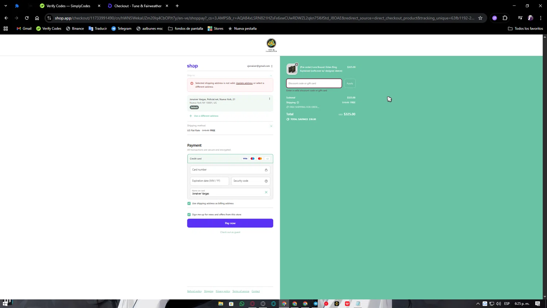Viewport: 547px width, 308px height.
Task: Open the media control toolbar icon
Action: click(x=520, y=18)
